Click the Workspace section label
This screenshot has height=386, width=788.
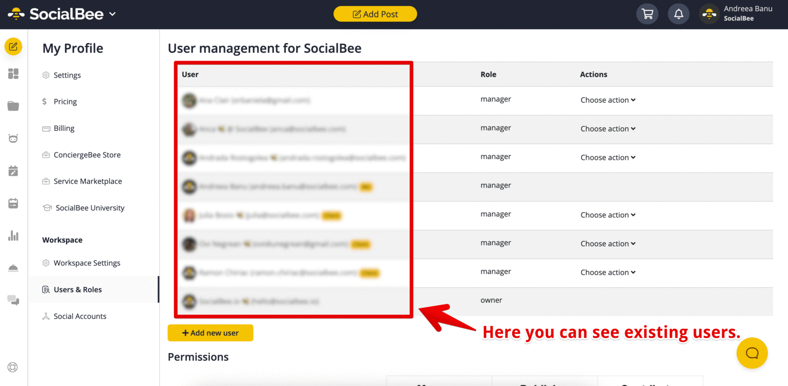pyautogui.click(x=62, y=240)
